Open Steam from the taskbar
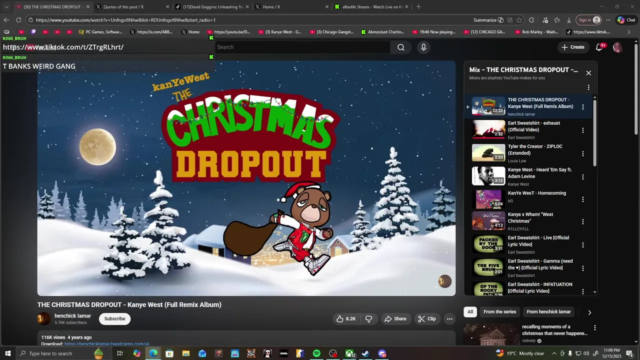640x360 pixels. [365, 353]
